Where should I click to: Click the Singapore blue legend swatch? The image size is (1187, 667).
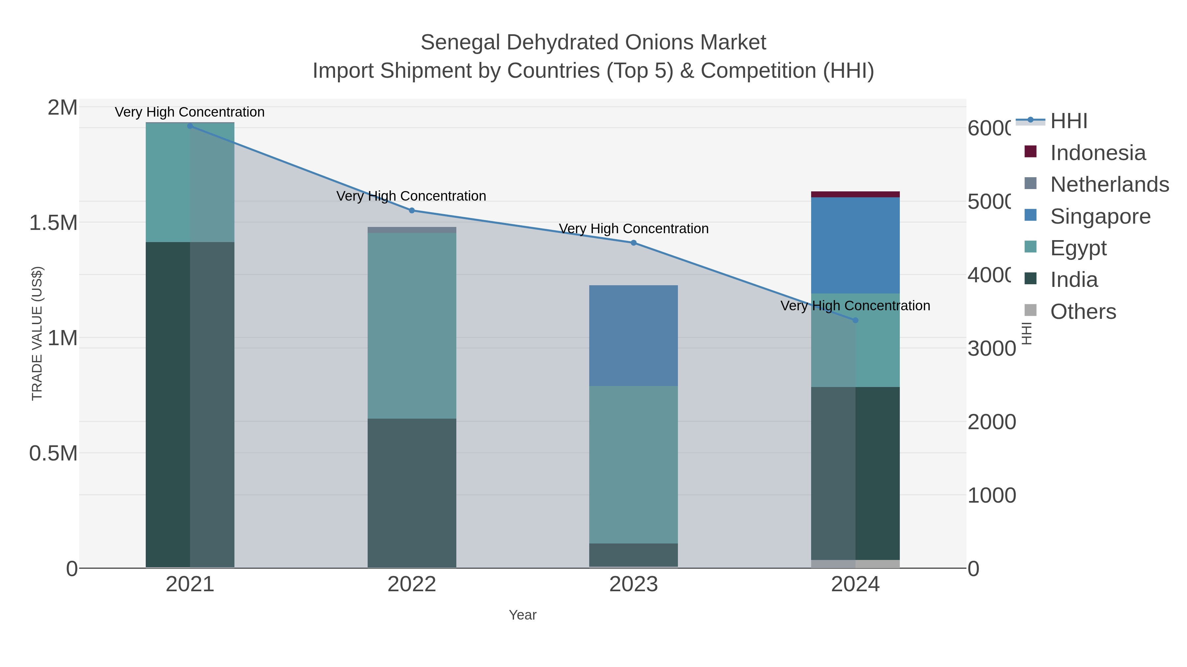tap(1030, 215)
